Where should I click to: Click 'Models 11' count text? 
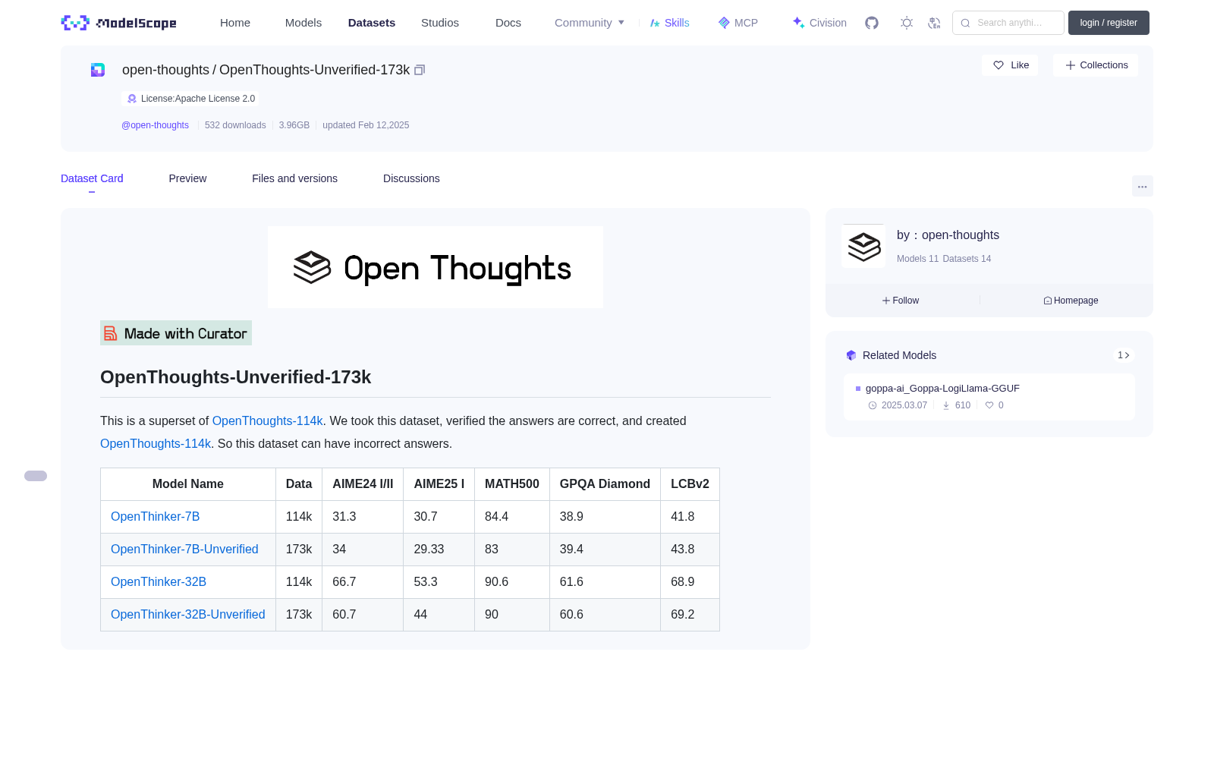point(917,259)
